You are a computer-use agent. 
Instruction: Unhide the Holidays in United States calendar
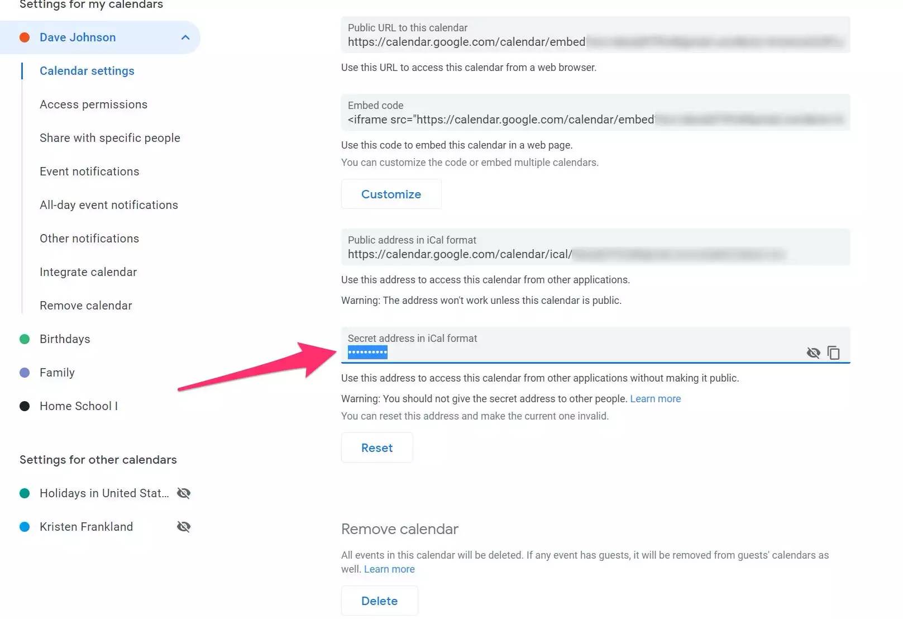tap(184, 493)
